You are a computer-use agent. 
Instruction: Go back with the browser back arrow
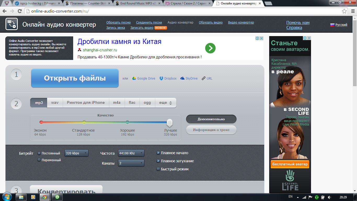(x=5, y=11)
